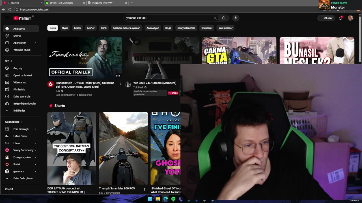Select Son yüklenenler chip
362x203 pixels.
(x=186, y=28)
